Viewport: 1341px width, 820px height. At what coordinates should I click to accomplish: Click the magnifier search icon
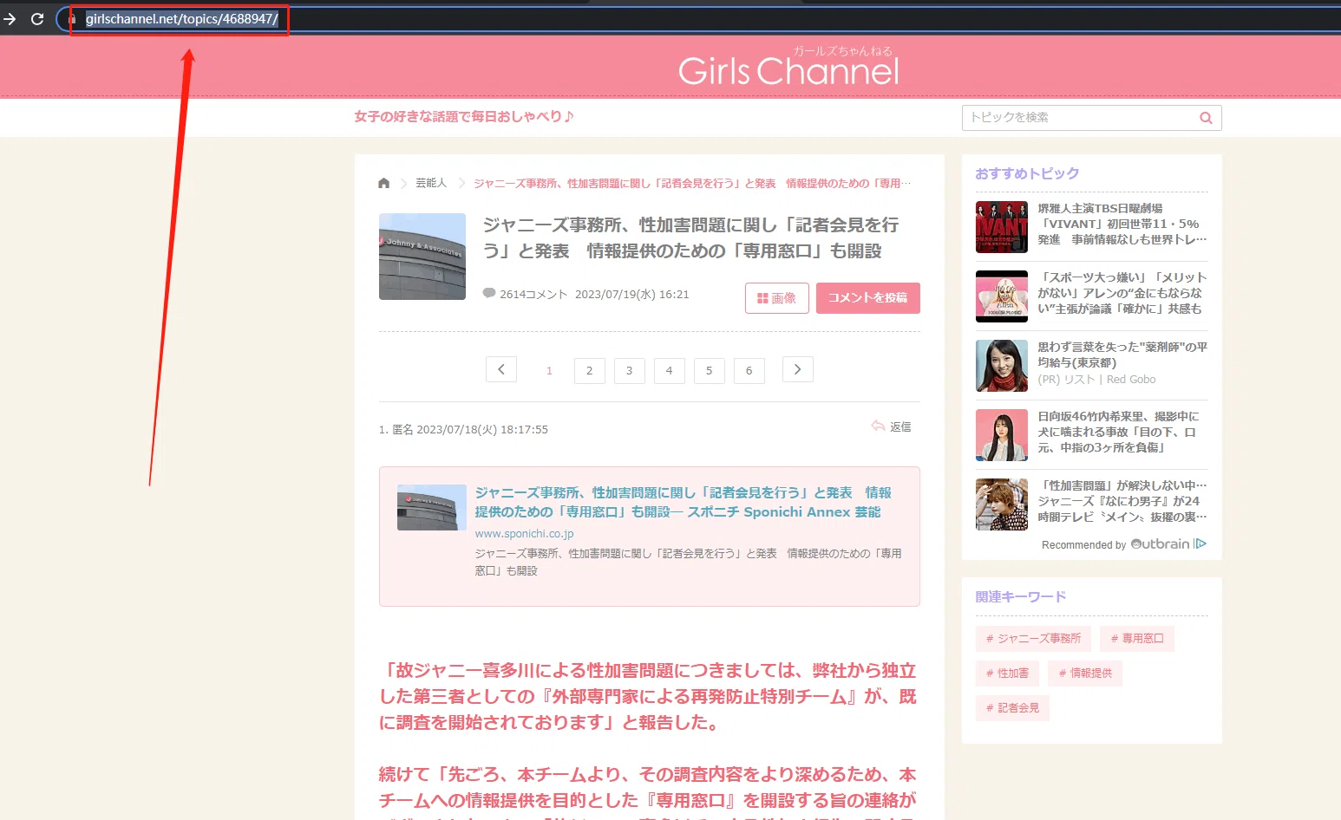[x=1206, y=118]
